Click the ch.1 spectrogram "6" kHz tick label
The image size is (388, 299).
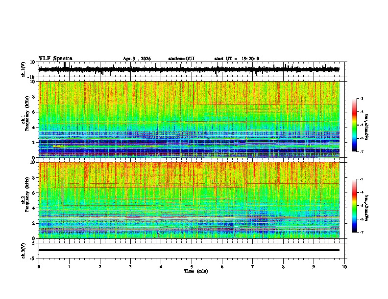click(x=34, y=112)
